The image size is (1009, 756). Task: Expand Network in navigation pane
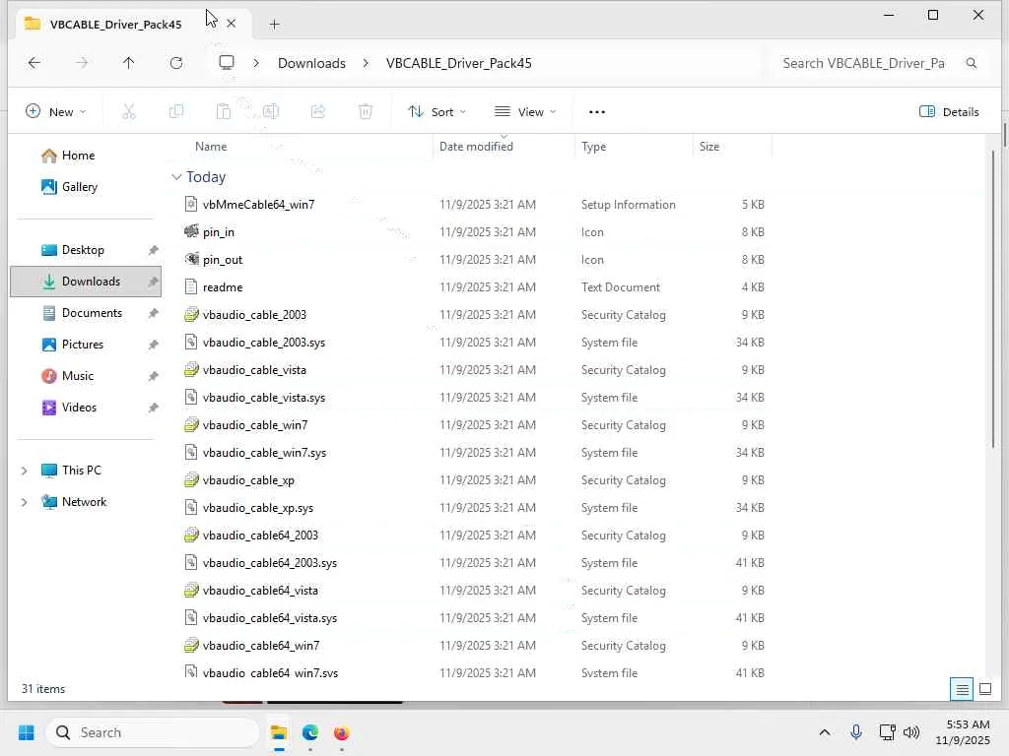(25, 502)
